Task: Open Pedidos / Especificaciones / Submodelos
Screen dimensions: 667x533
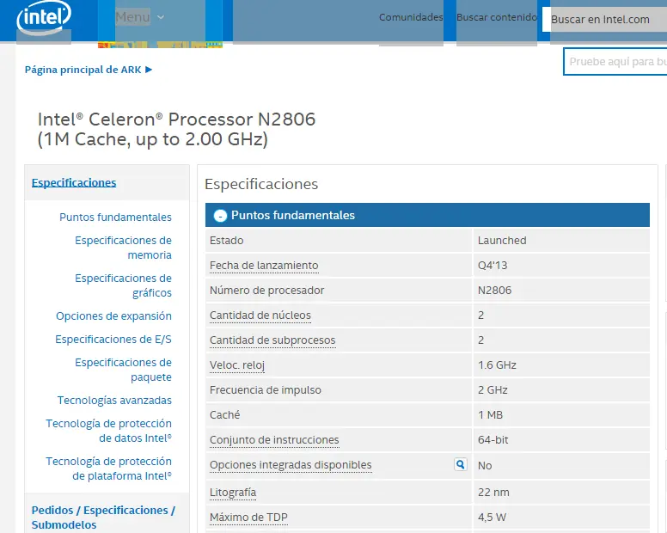Action: tap(103, 518)
